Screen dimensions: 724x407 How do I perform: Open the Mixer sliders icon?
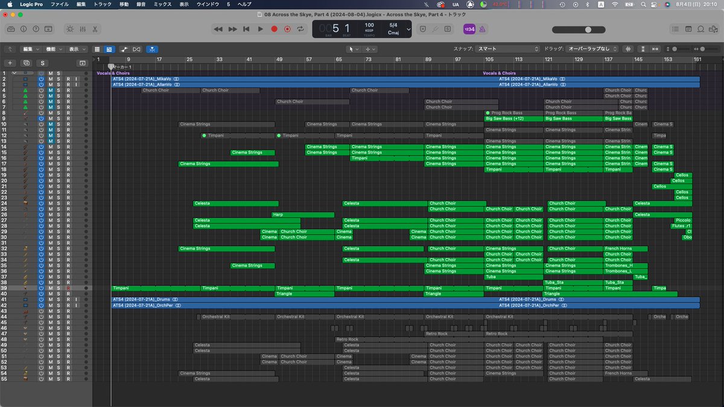pos(83,29)
